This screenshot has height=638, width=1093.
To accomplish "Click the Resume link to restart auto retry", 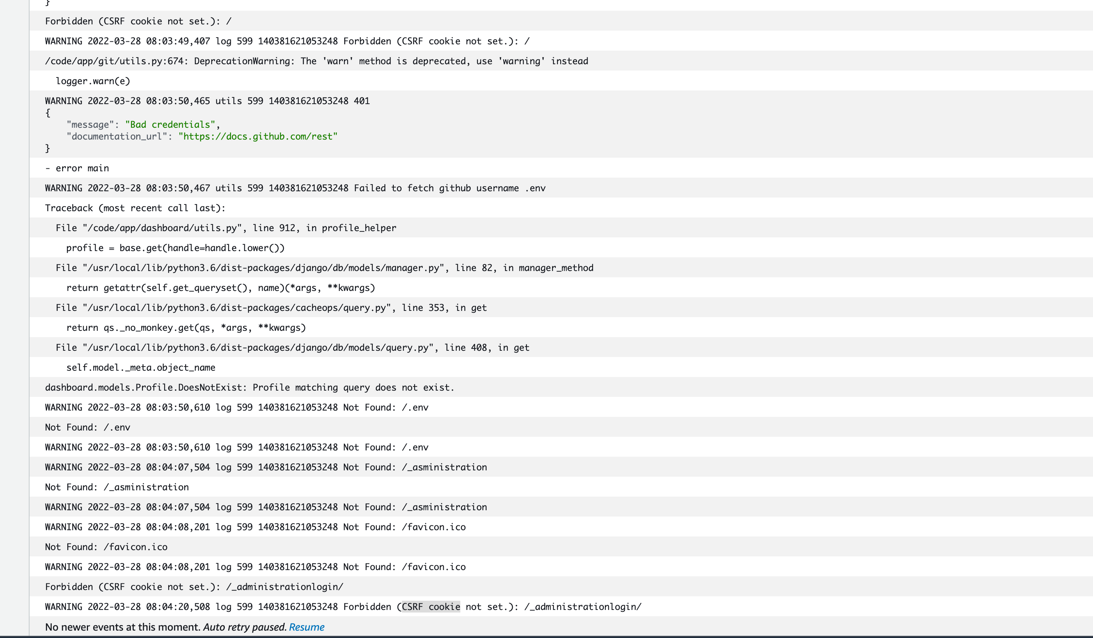I will tap(307, 627).
